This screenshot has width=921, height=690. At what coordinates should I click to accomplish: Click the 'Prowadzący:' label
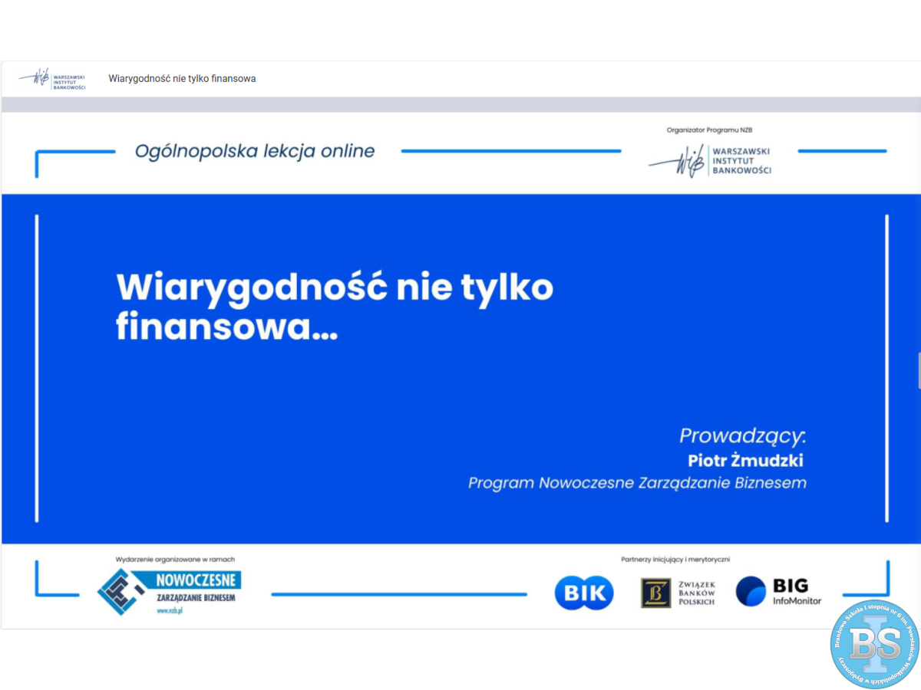click(x=742, y=436)
